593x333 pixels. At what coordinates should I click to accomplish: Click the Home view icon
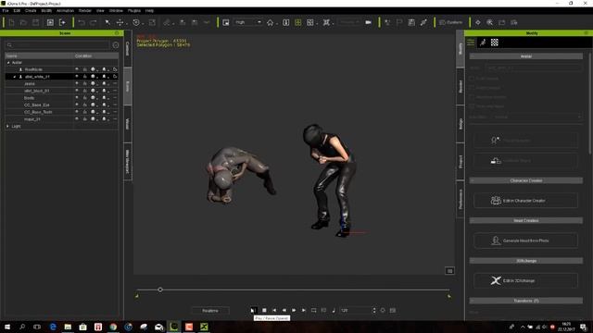point(270,22)
